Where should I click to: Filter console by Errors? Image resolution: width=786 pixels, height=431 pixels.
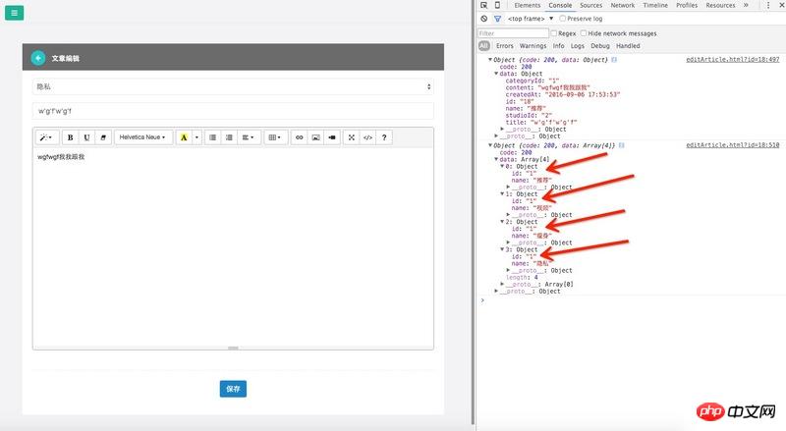505,45
